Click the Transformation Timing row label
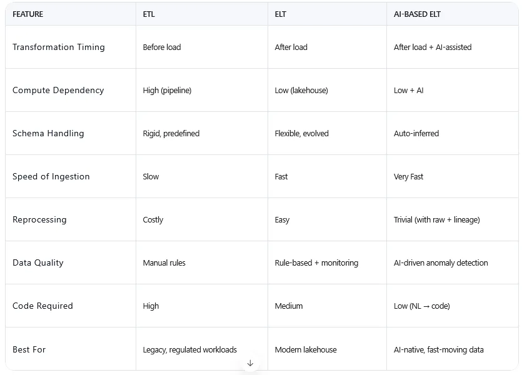The width and height of the screenshot is (522, 375). [59, 47]
